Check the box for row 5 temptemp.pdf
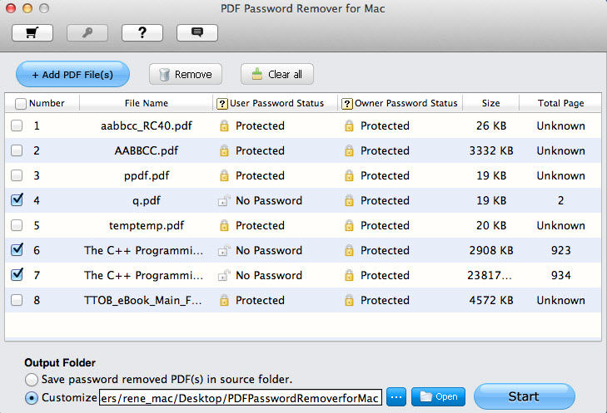This screenshot has height=413, width=607. pos(17,225)
